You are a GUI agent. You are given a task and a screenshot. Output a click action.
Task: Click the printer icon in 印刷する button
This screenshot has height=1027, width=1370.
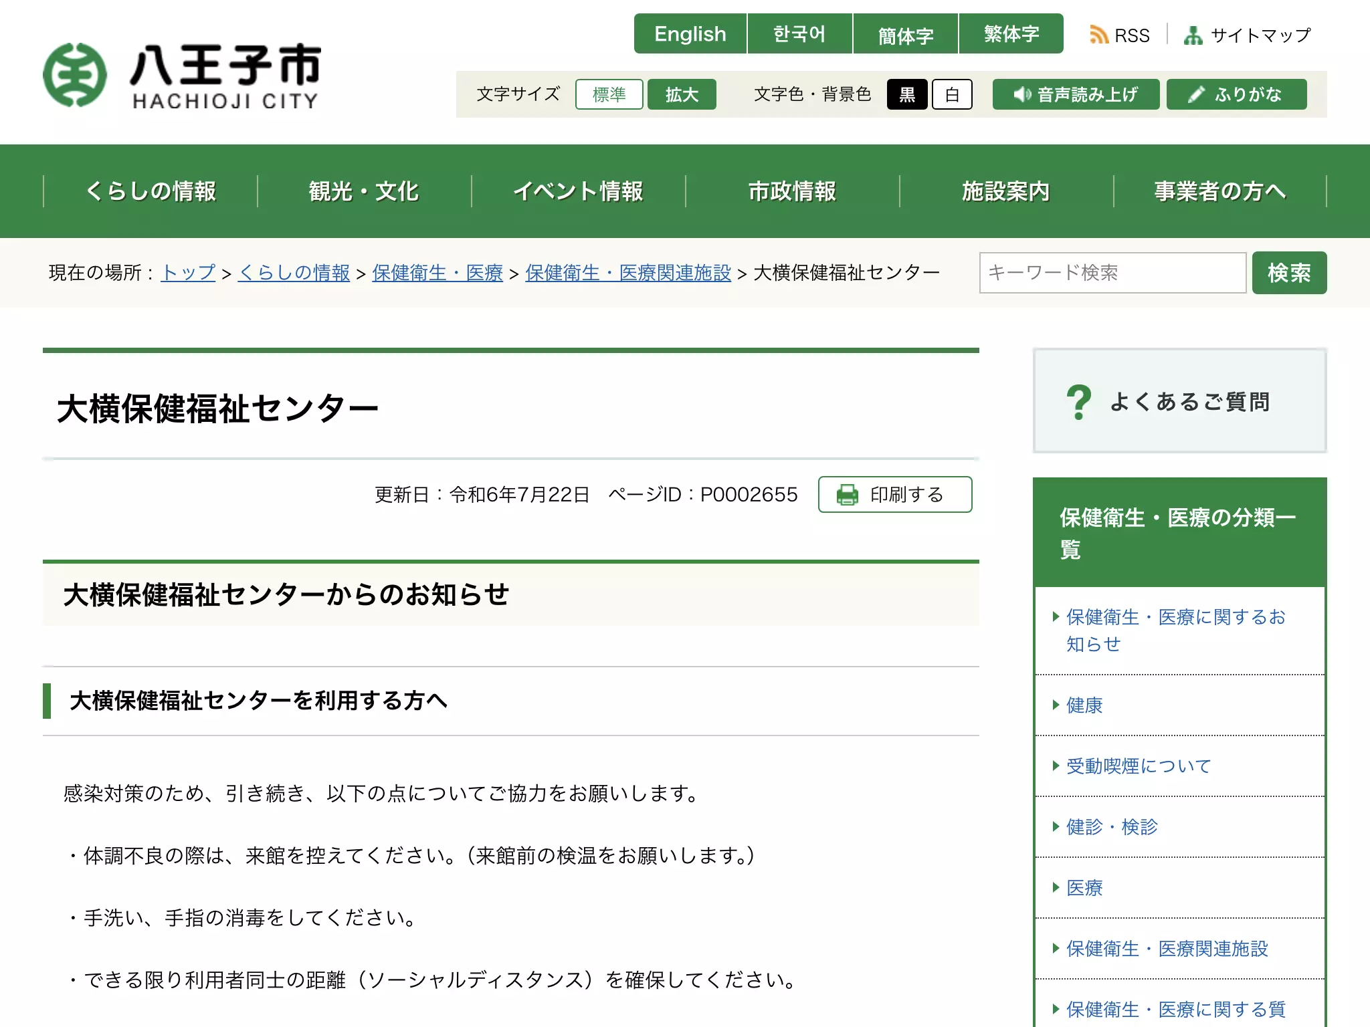tap(848, 495)
